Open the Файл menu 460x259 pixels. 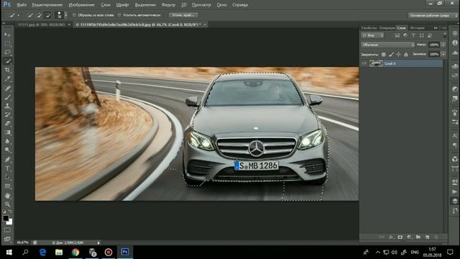click(22, 5)
